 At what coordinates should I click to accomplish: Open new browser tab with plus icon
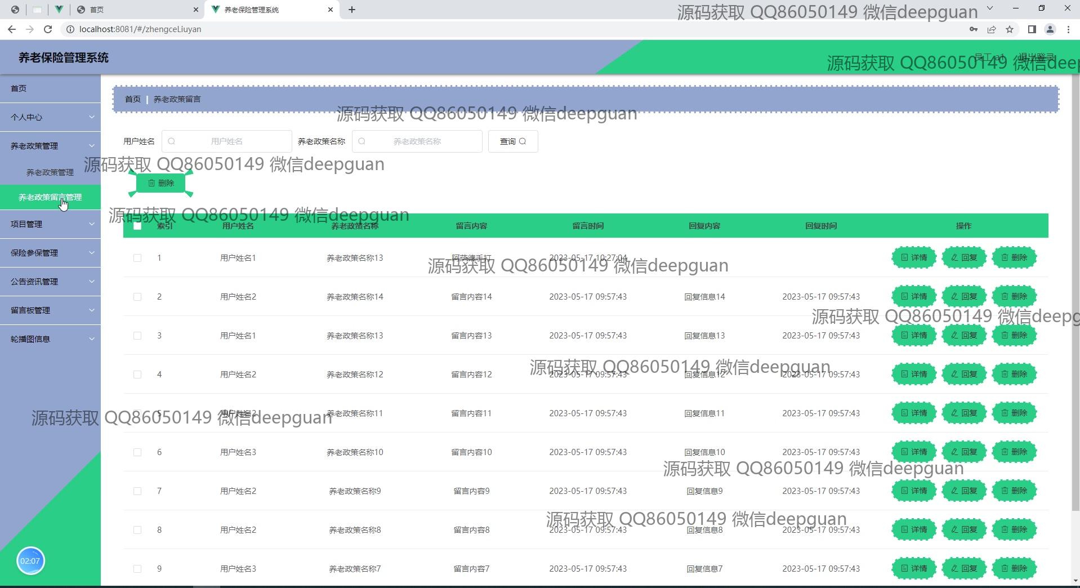coord(352,10)
